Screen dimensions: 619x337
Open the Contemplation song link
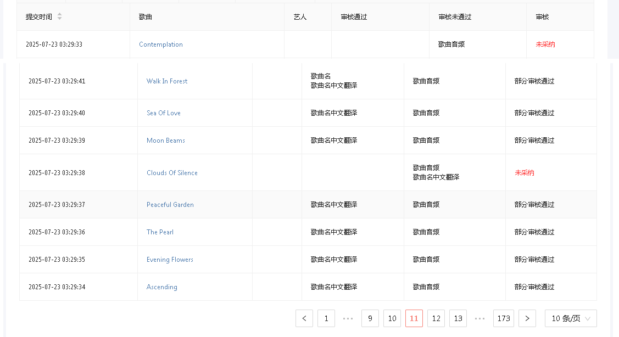point(161,44)
